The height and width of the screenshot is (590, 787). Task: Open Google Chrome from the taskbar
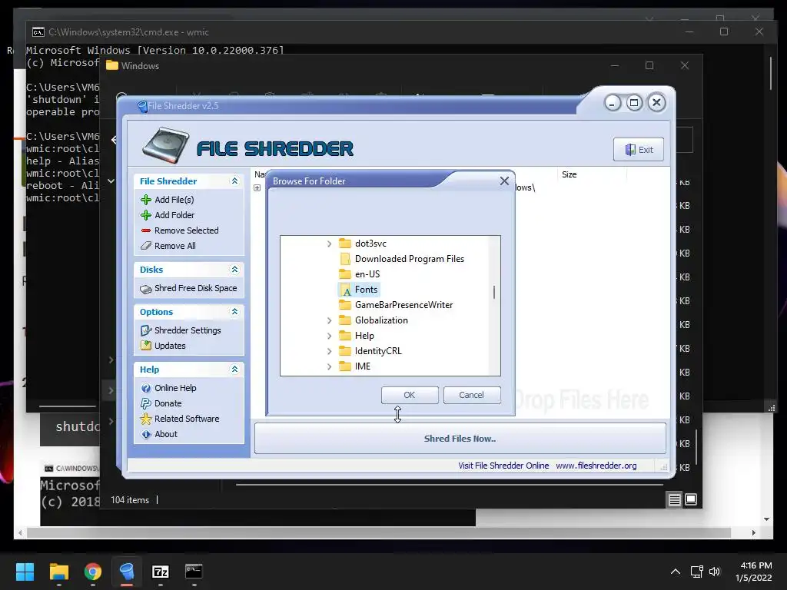coord(93,572)
